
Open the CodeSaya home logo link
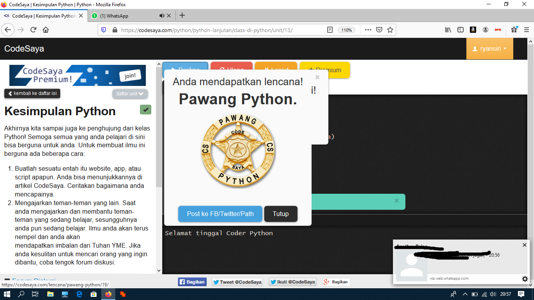pos(24,49)
